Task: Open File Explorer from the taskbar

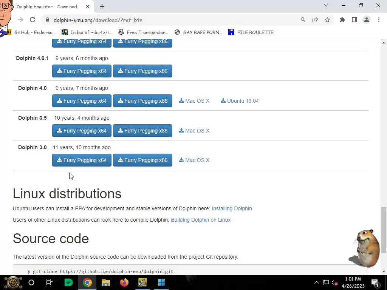Action: coord(106,282)
